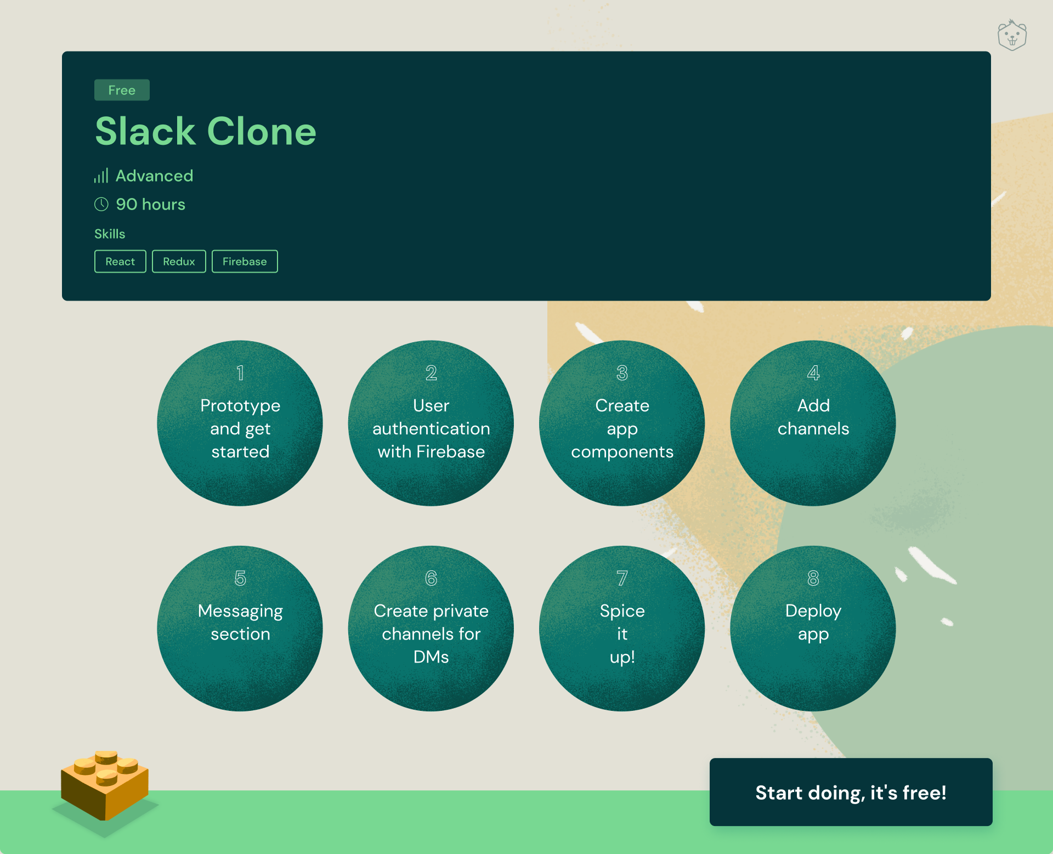Click the React skill tag icon
The width and height of the screenshot is (1053, 854).
120,262
